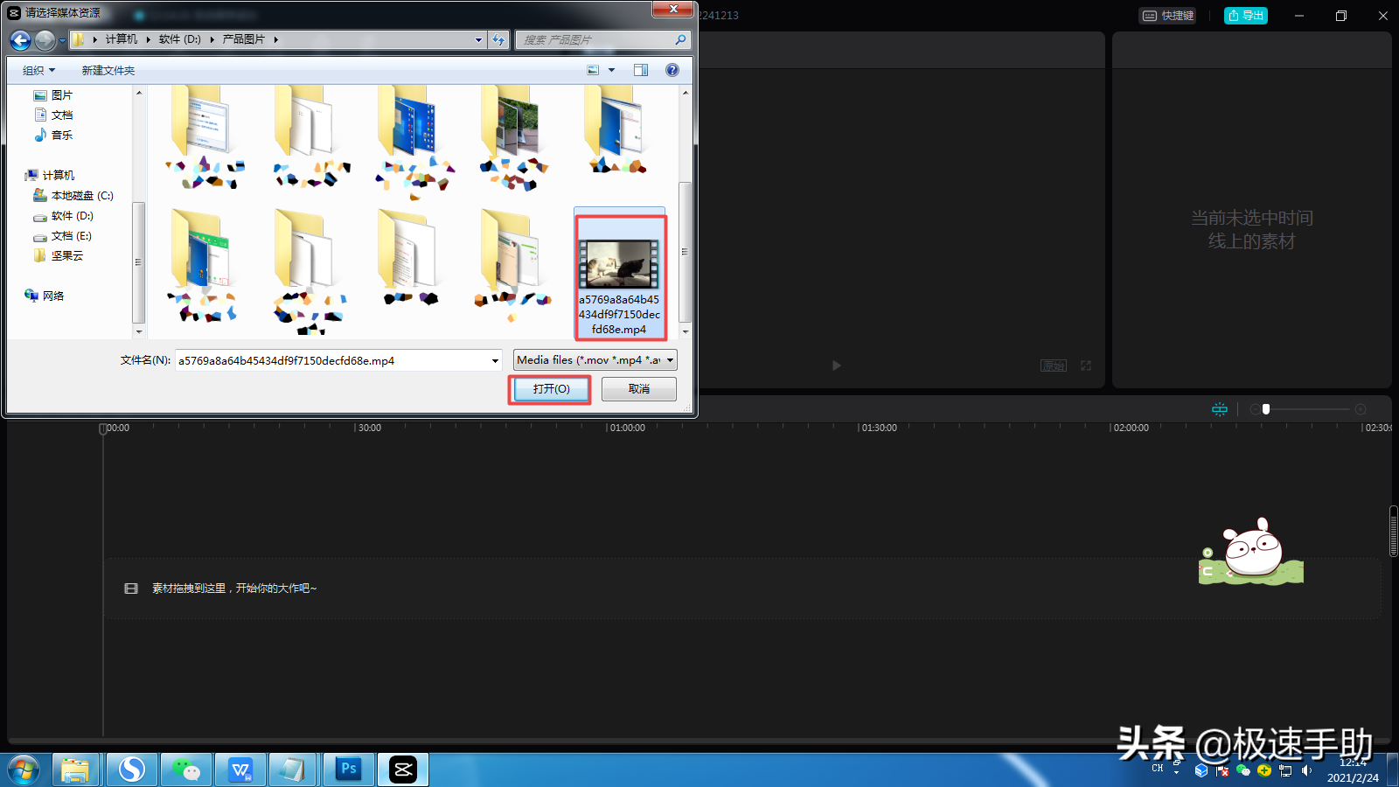Click the volume icon in system tray
This screenshot has width=1399, height=787.
pos(1307,770)
